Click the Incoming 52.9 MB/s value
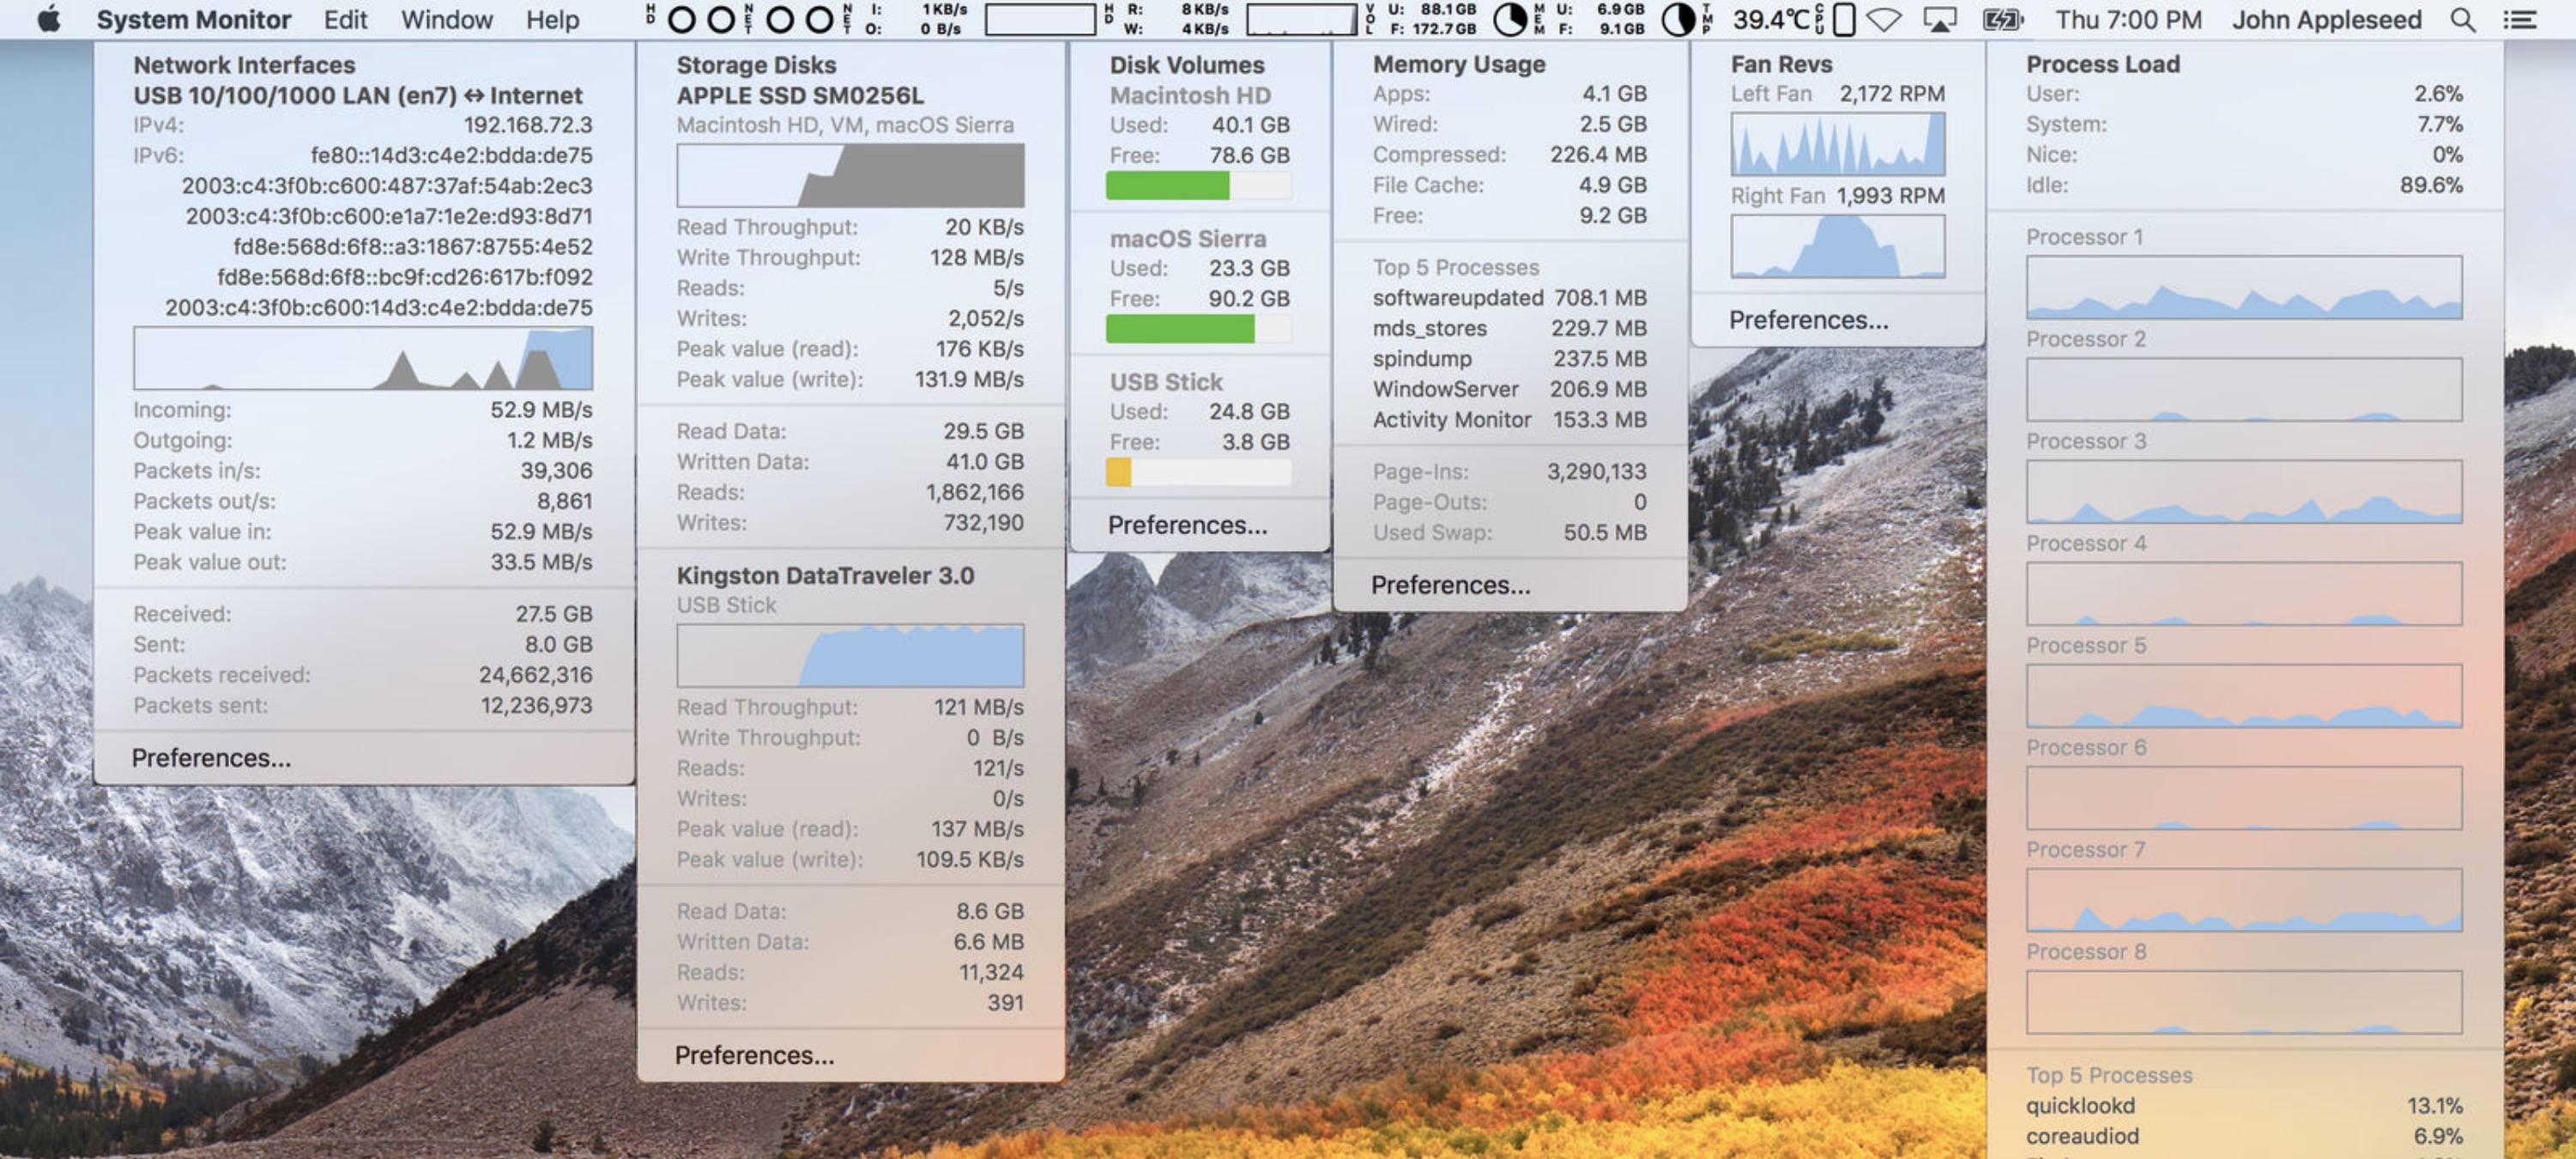 pos(541,410)
